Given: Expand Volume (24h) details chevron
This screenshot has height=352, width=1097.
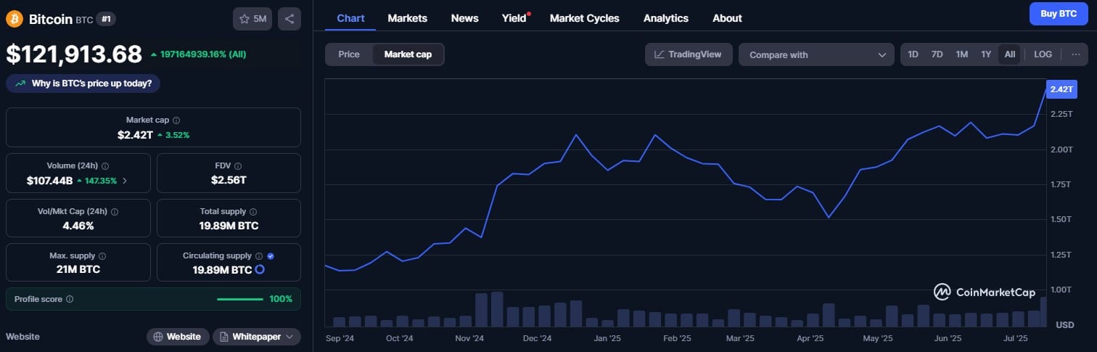Looking at the screenshot, I should 125,181.
